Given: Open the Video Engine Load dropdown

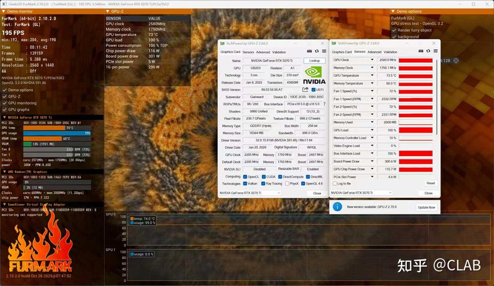Looking at the screenshot, I should coord(372,146).
